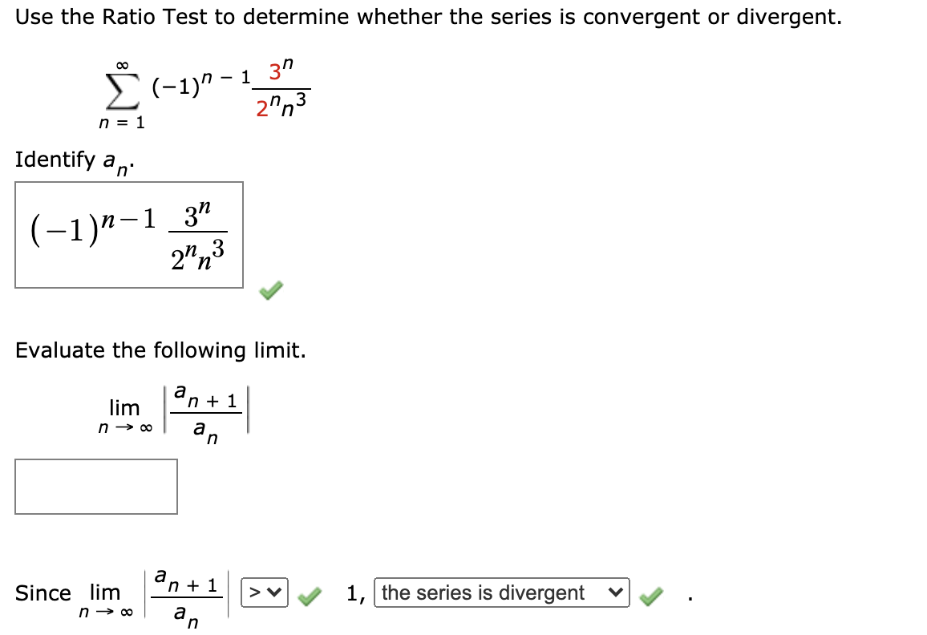Select the empty limit answer input box
Screen dimensions: 927x635
point(95,487)
